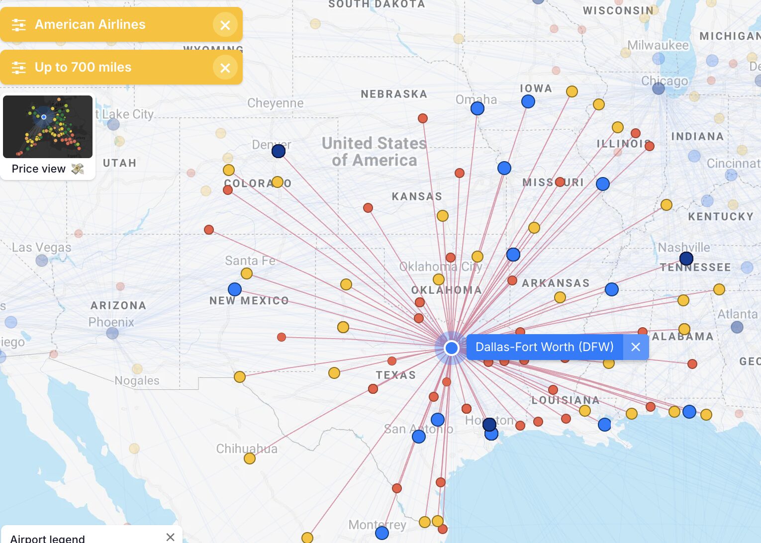Switch to Price view using the map thumbnail
Viewport: 761px width, 543px height.
(x=47, y=127)
